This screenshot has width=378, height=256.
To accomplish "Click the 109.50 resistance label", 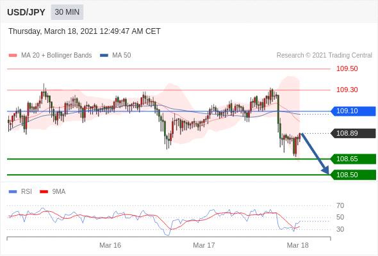I will point(347,68).
